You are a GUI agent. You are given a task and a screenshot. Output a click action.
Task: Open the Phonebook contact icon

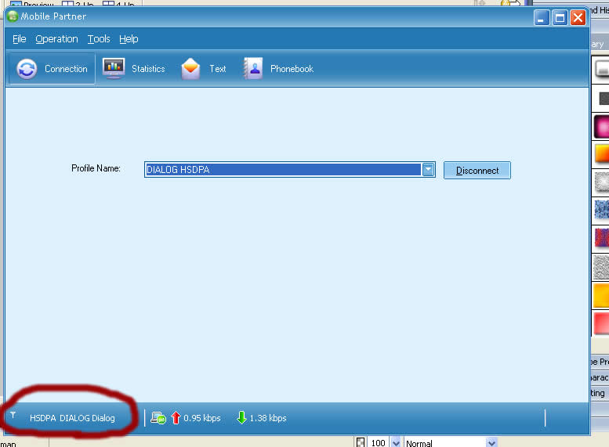point(253,68)
